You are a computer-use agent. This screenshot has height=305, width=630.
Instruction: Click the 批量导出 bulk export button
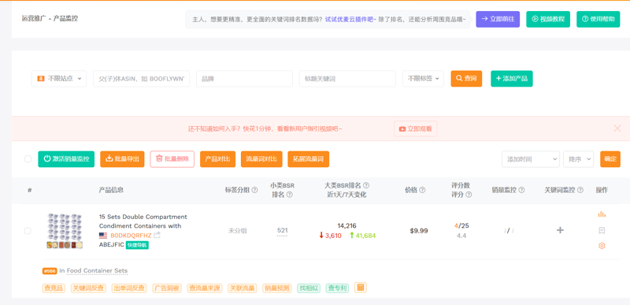click(122, 159)
